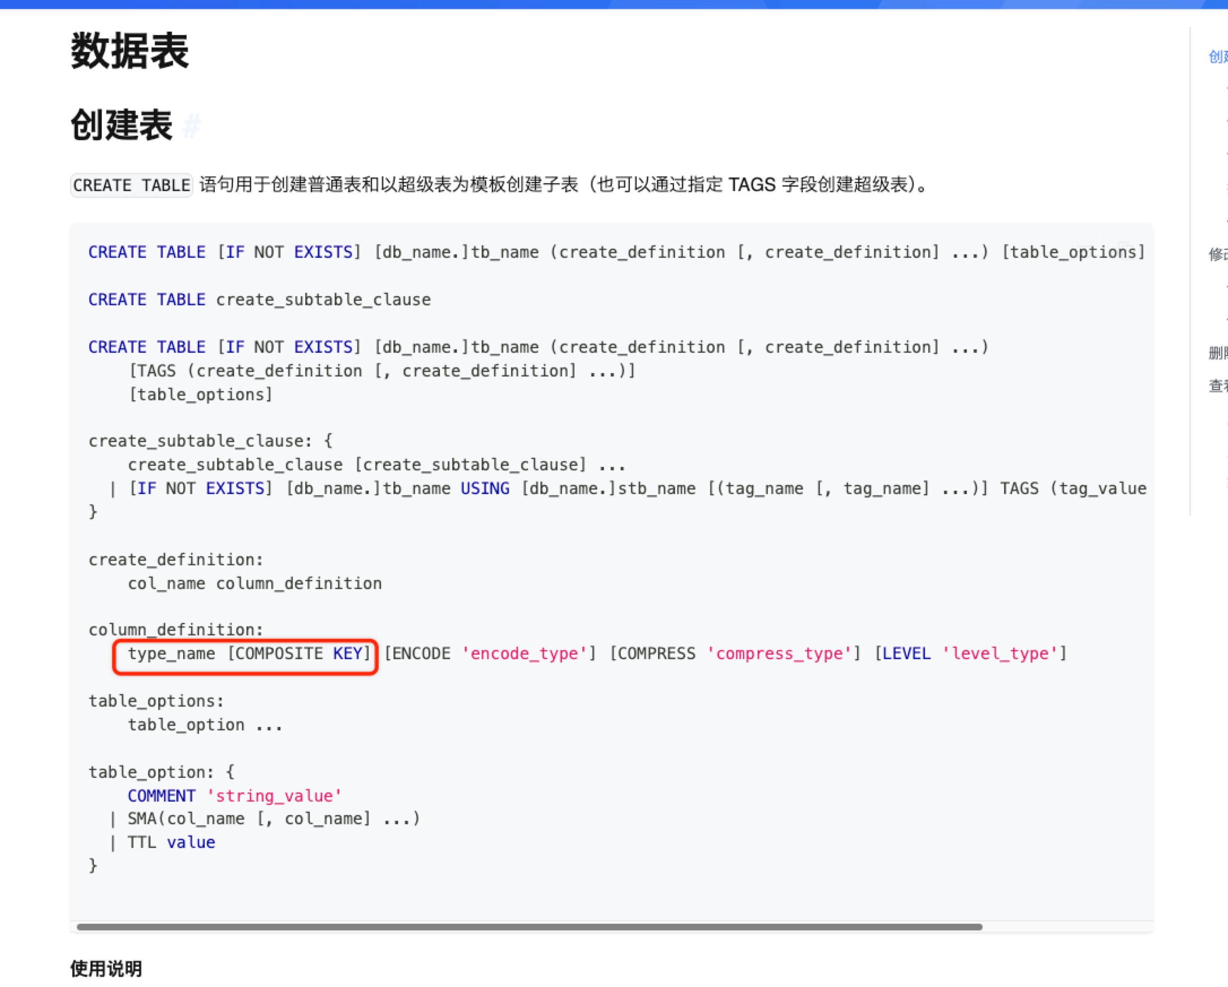Click the 使用说明 subheading
Image resolution: width=1228 pixels, height=987 pixels.
point(106,968)
